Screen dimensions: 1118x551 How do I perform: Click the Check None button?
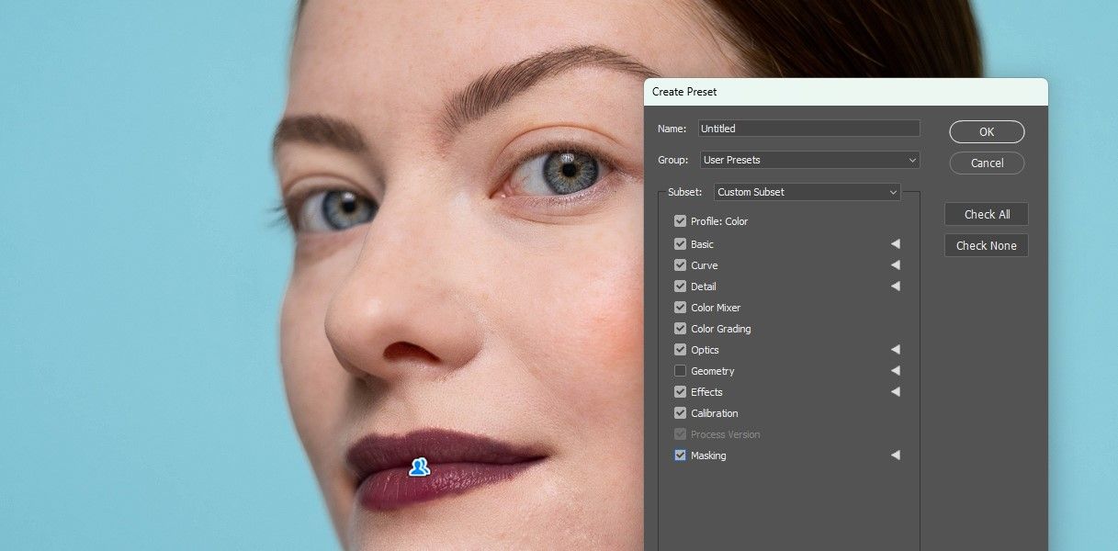point(987,245)
